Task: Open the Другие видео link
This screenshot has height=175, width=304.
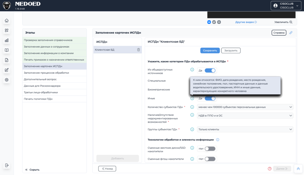Action: (246, 22)
